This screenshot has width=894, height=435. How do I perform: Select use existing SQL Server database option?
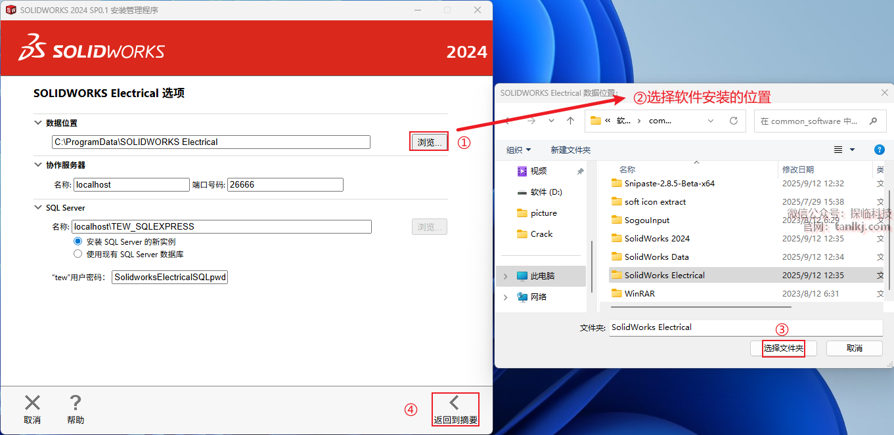(78, 254)
